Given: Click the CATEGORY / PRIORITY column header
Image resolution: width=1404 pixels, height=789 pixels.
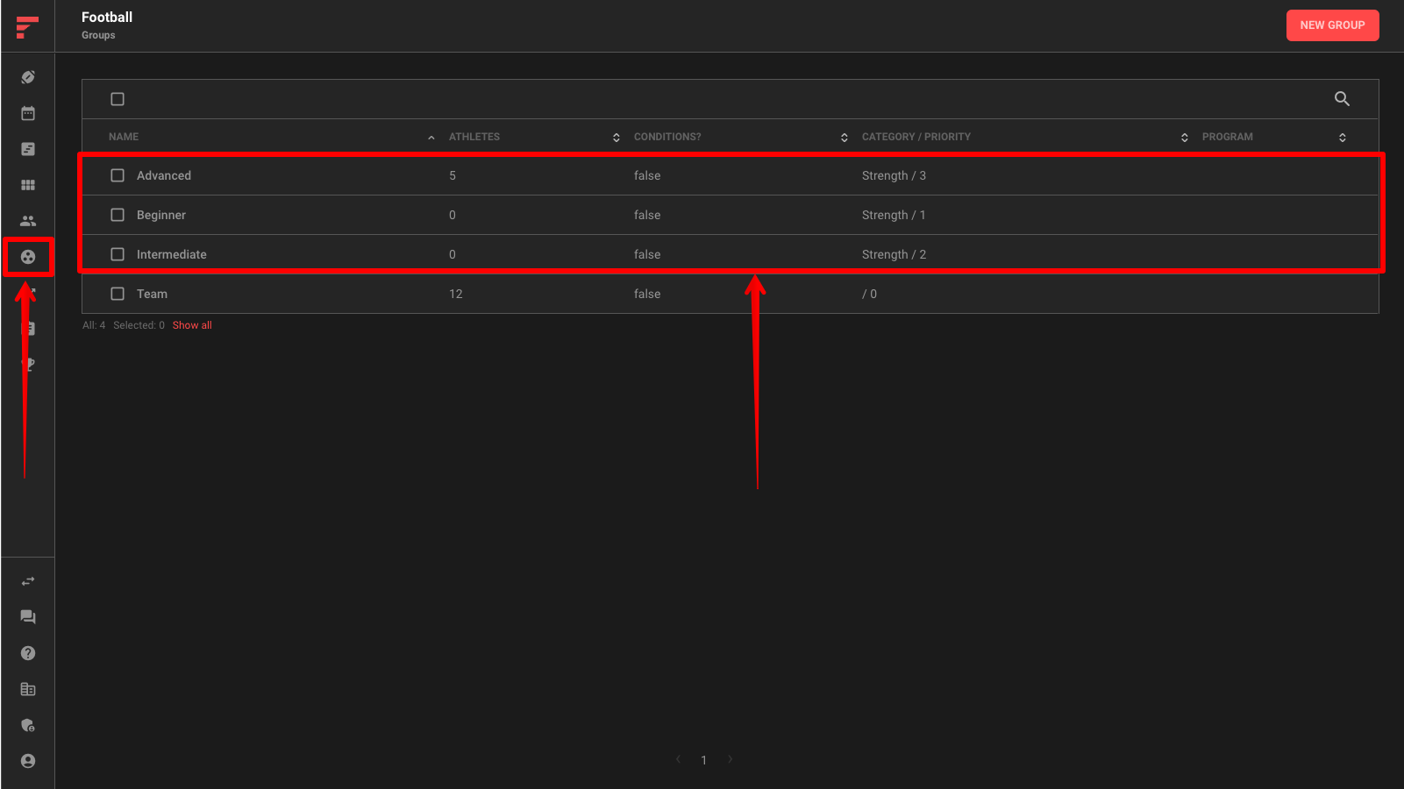Looking at the screenshot, I should tap(916, 137).
